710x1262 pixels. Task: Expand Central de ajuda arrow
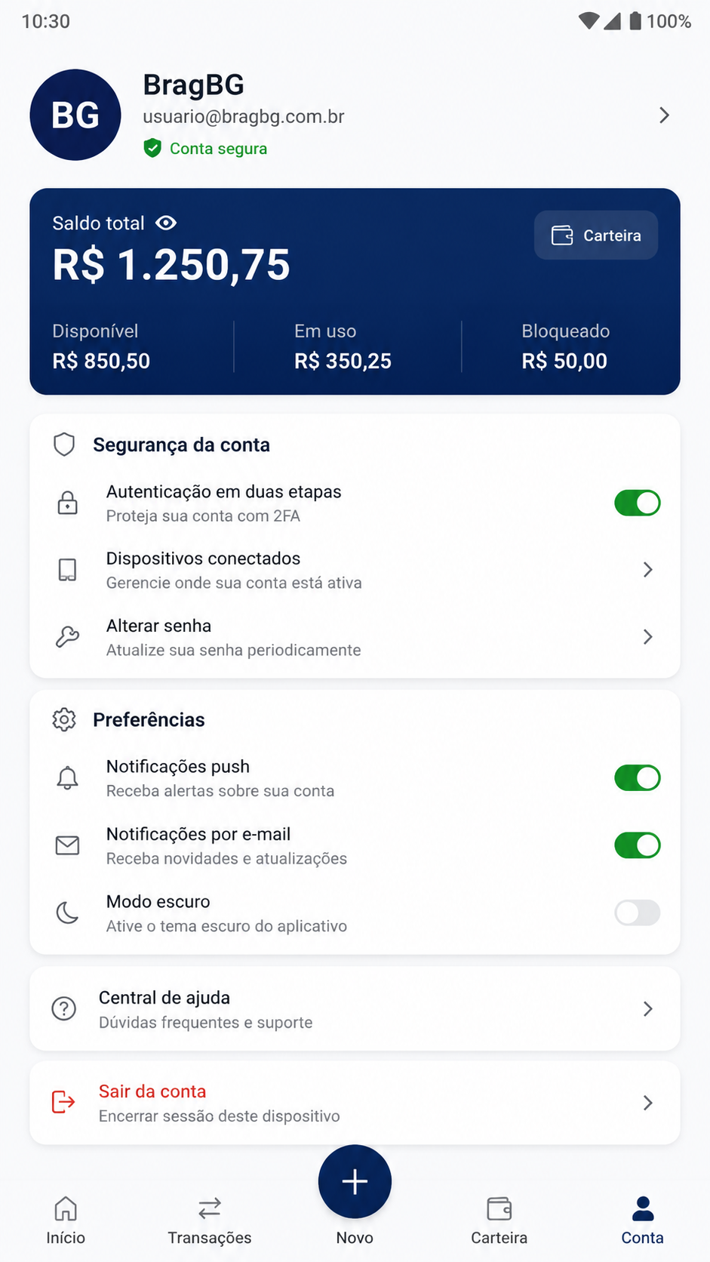pos(647,1008)
